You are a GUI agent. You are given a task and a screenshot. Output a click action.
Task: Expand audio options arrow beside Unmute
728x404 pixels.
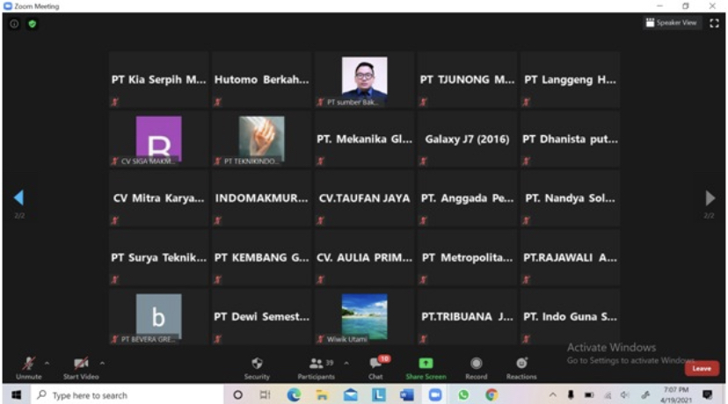pyautogui.click(x=47, y=363)
